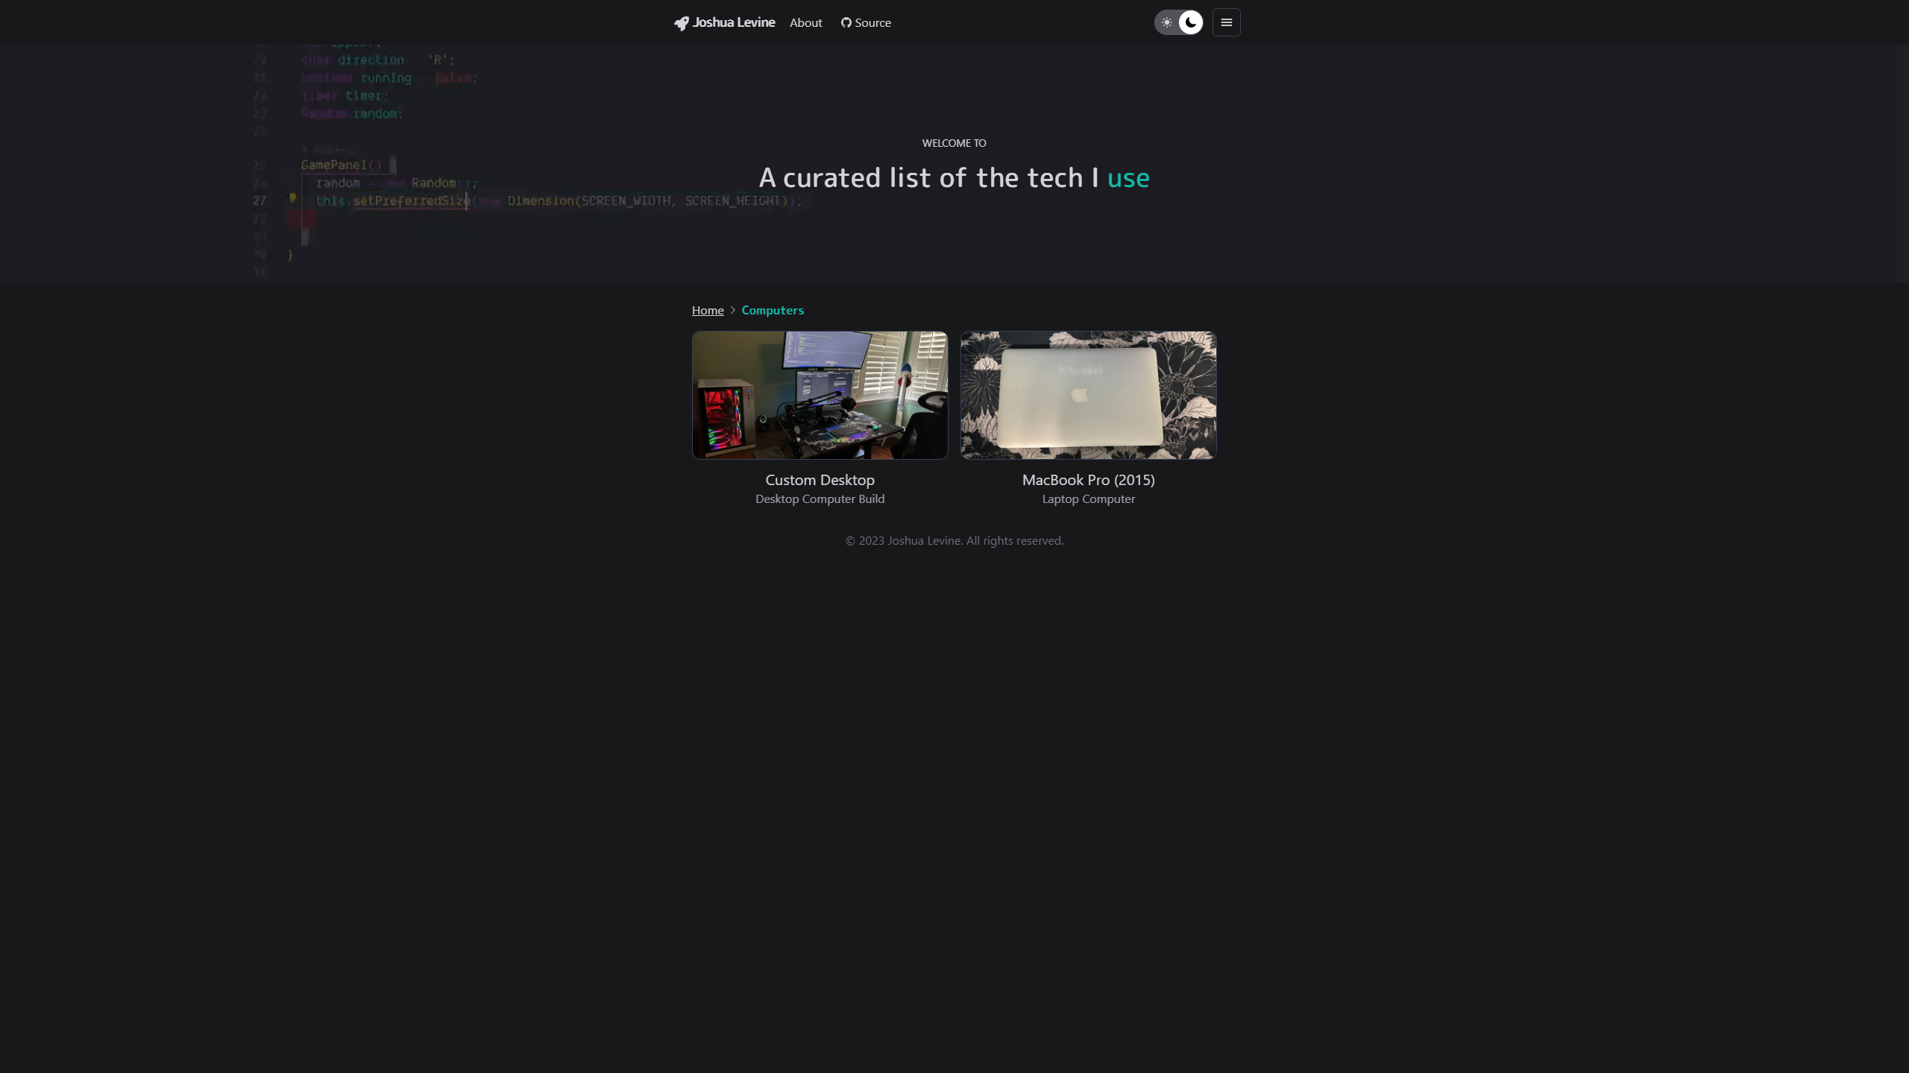This screenshot has width=1909, height=1073.
Task: Open the Source link icon
Action: click(x=846, y=22)
